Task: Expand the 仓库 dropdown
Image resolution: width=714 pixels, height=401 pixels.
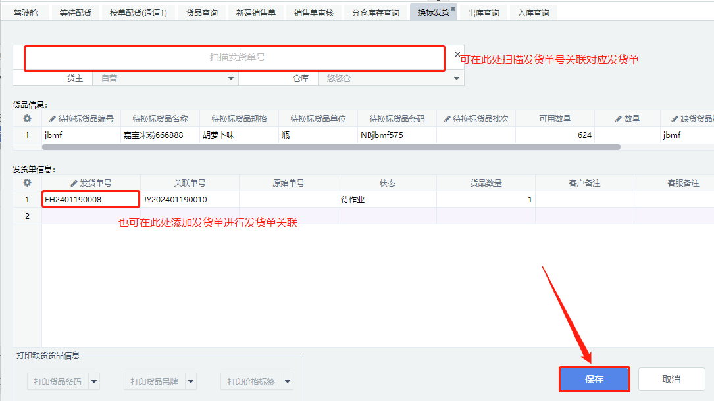Action: [457, 78]
